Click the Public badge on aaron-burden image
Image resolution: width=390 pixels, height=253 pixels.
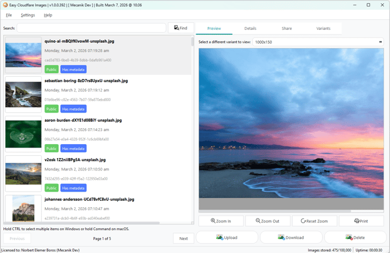coord(52,149)
